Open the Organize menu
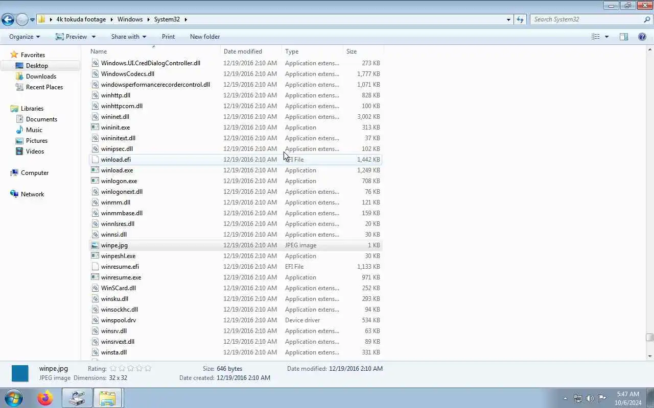Viewport: 654px width, 408px height. 25,37
